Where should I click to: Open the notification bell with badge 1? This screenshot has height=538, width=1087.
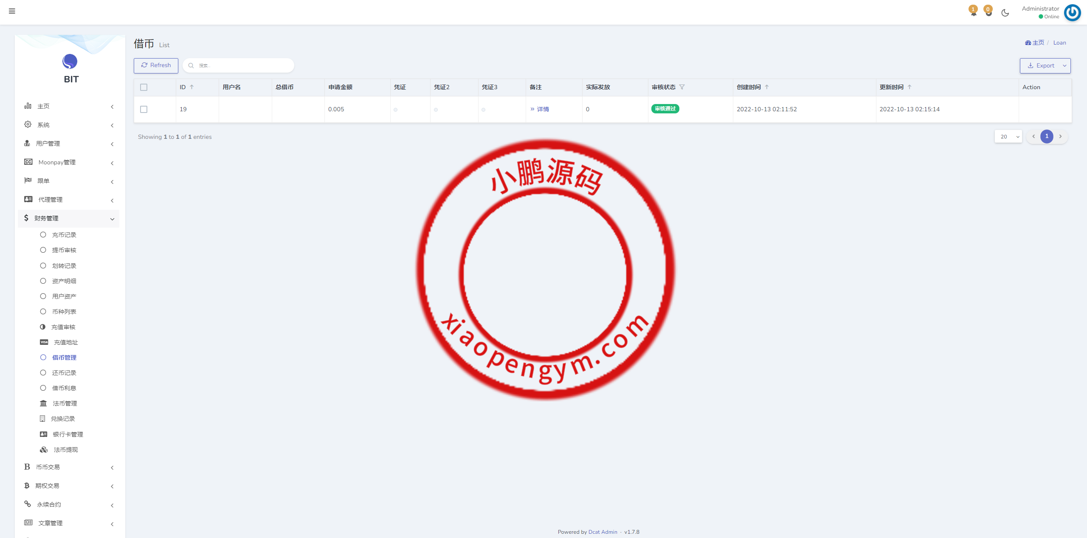click(973, 12)
